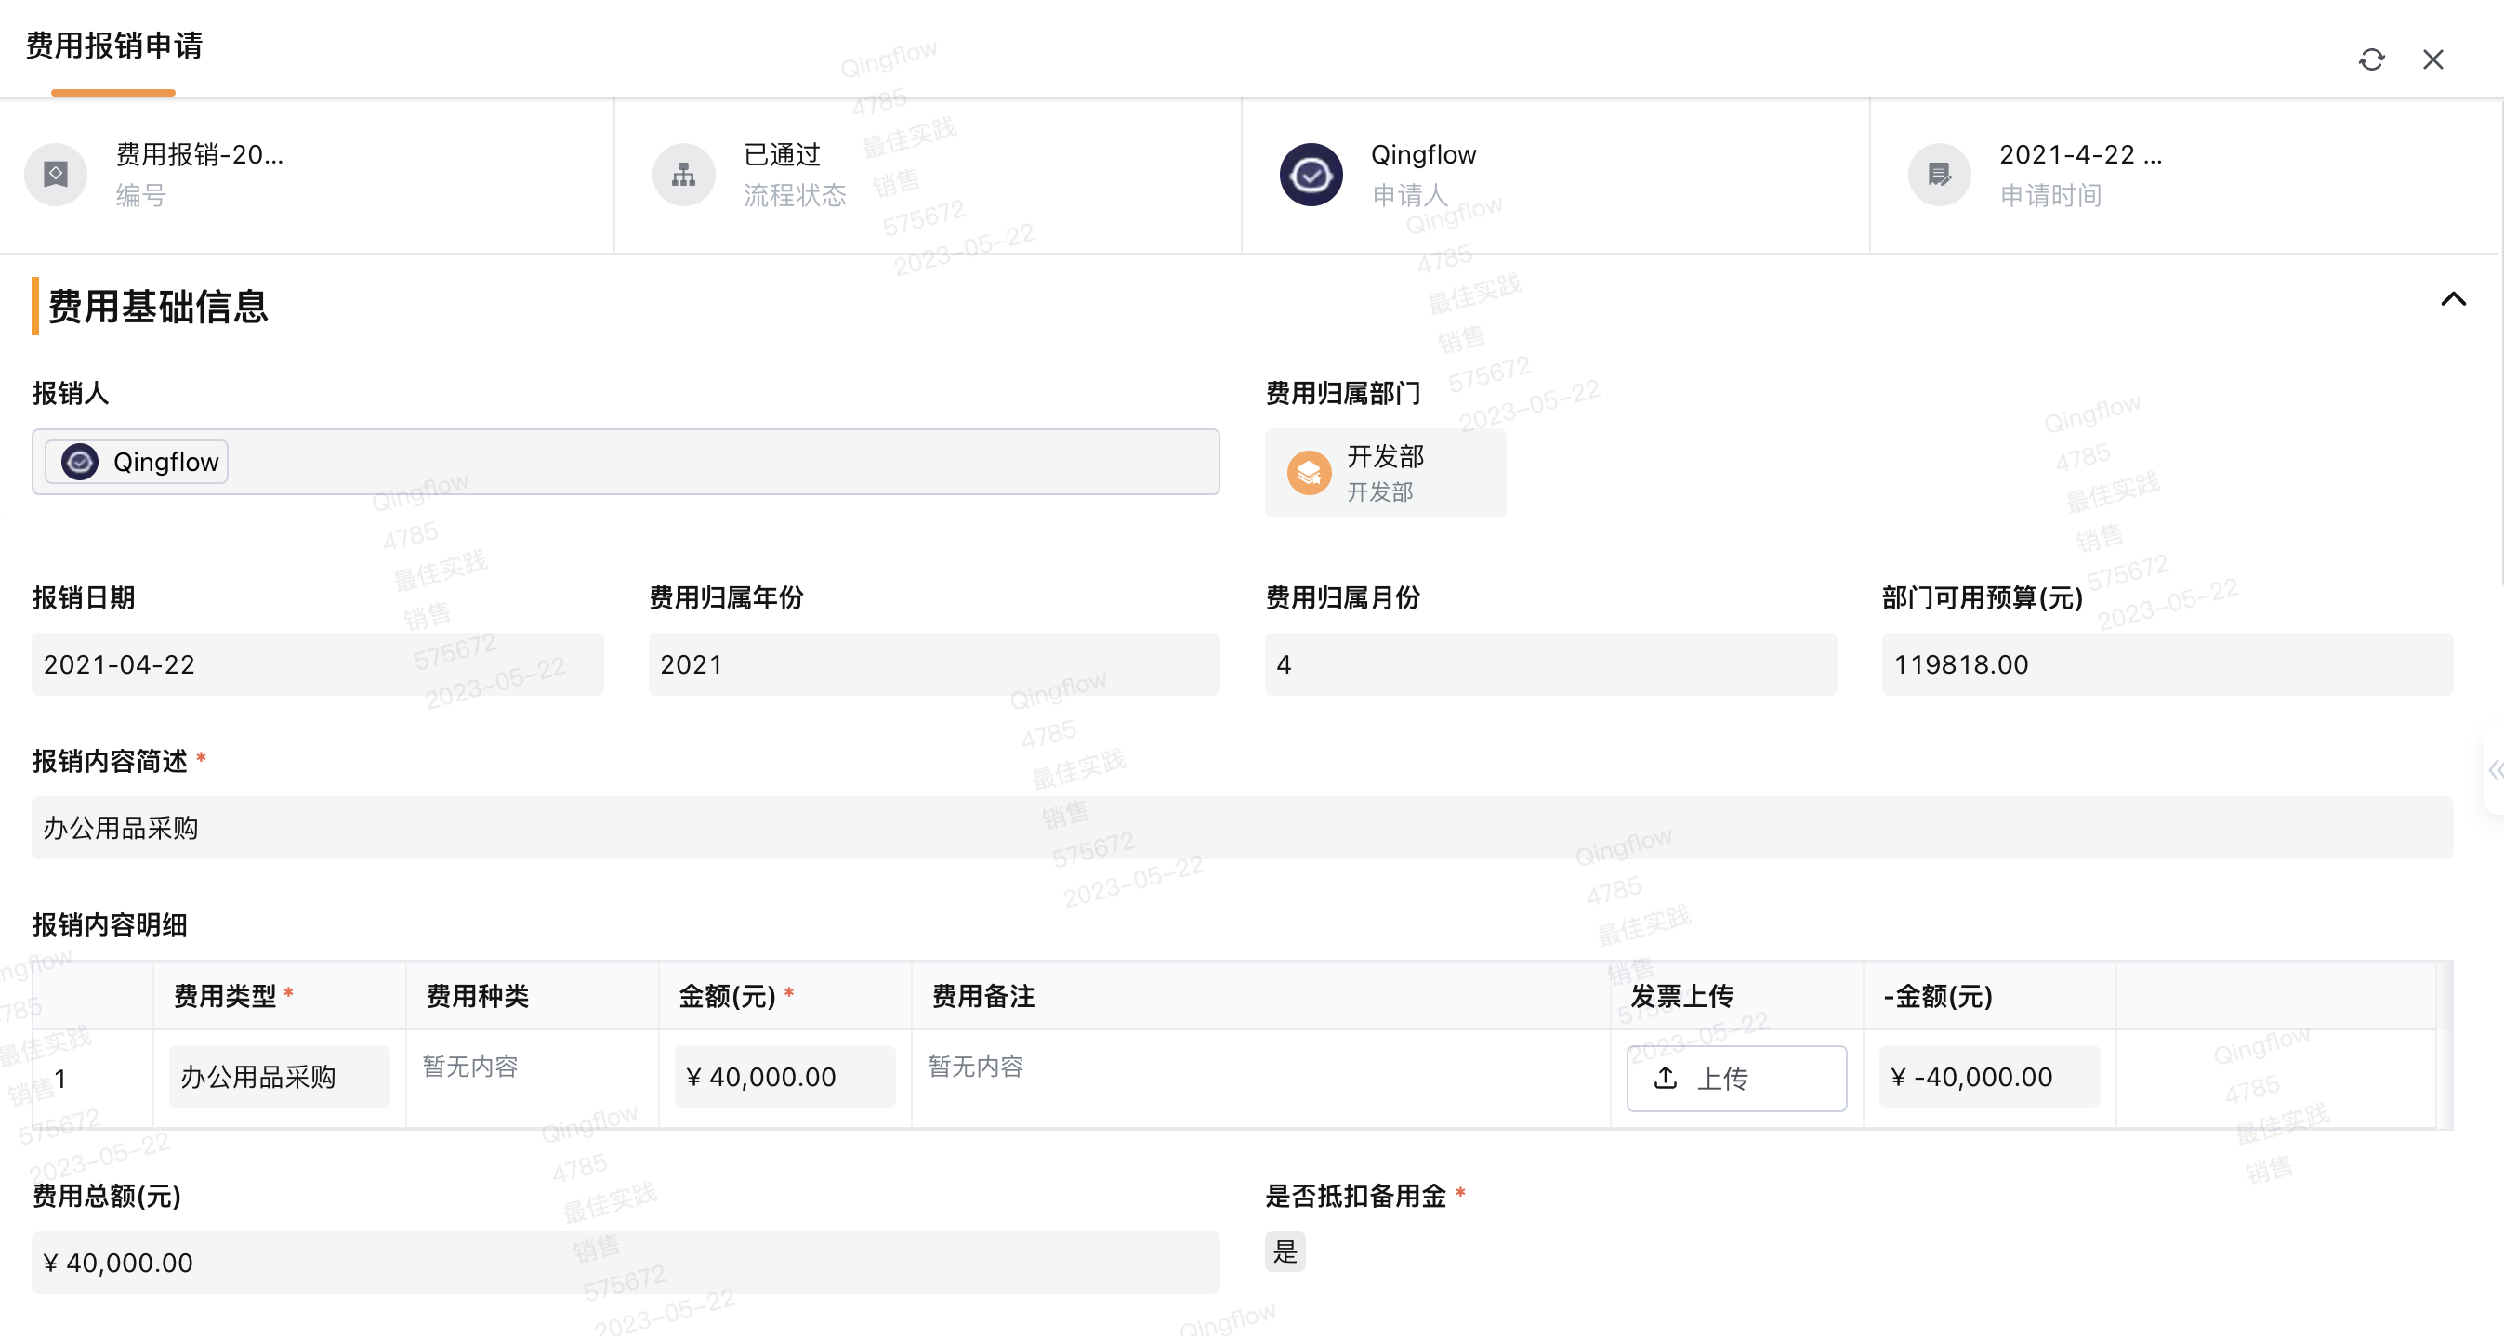Click the 报销日期 field showing 2021-04-22
This screenshot has height=1336, width=2504.
[x=317, y=664]
